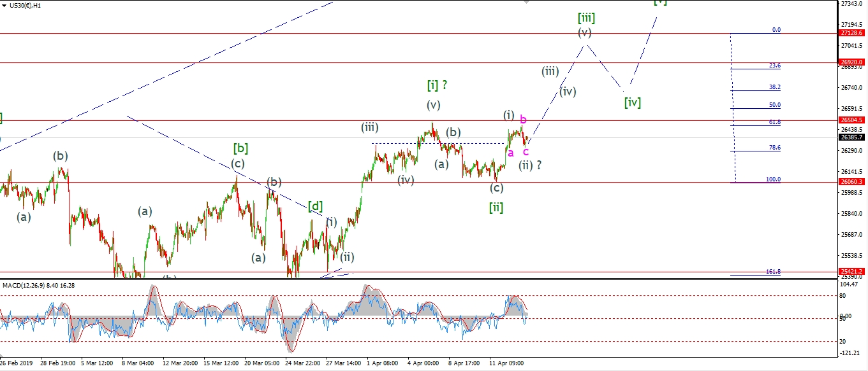Click the 25421.2 price tag on the axis
Screen dimensions: 868x371
tap(852, 272)
